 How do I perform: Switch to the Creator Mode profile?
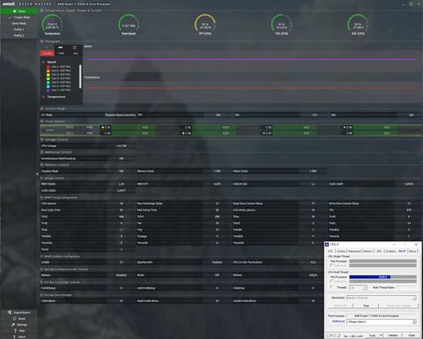[19, 18]
